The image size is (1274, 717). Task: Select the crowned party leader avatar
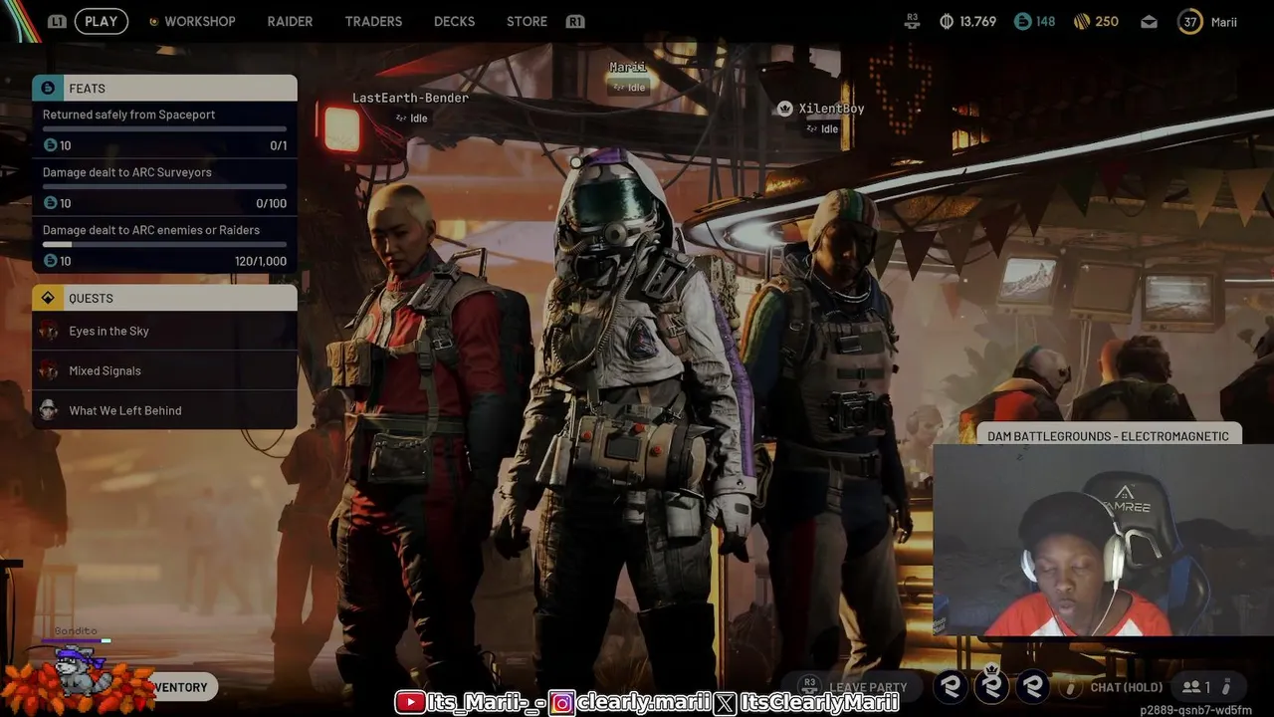point(992,685)
